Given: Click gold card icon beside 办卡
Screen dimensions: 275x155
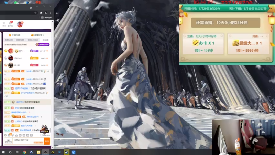Looking at the screenshot, I should click(x=195, y=43).
